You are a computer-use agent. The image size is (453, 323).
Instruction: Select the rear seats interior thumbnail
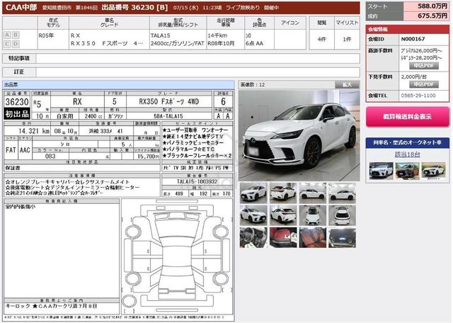pos(313,237)
